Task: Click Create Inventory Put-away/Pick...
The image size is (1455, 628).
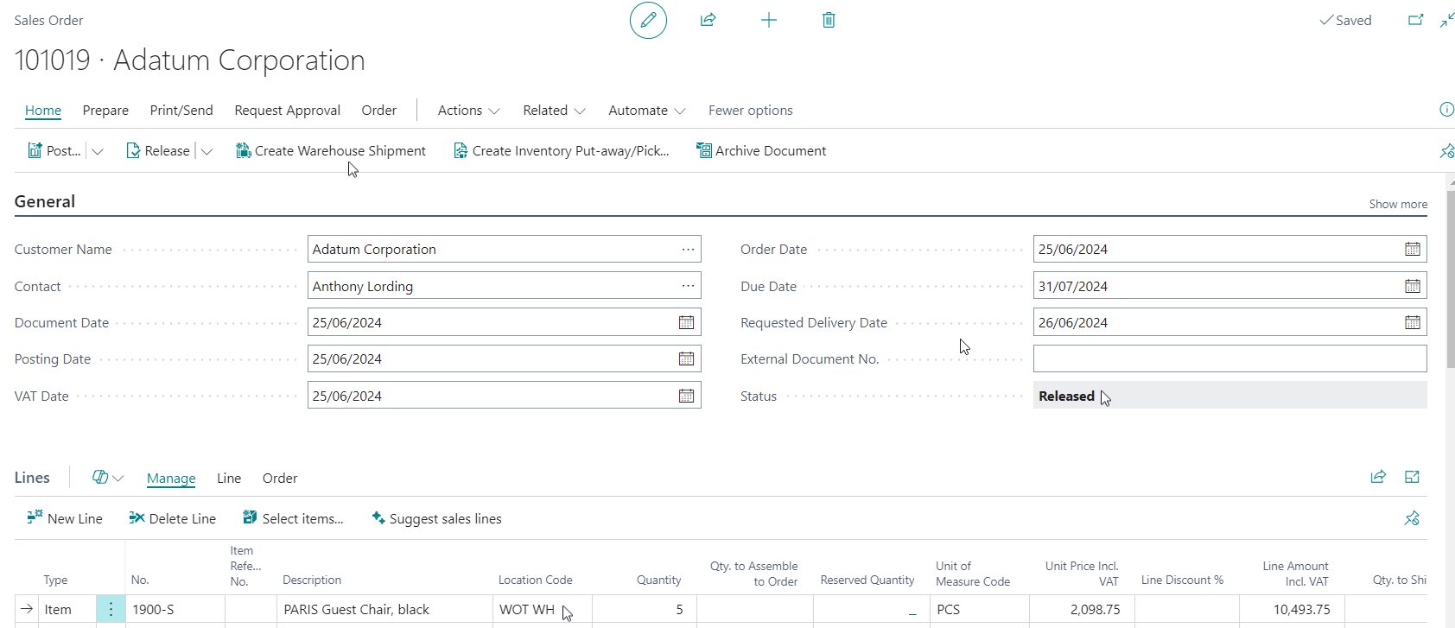Action: click(x=562, y=150)
